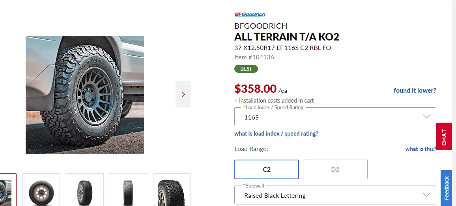
Task: Click the $358.00 price text
Action: pos(255,89)
